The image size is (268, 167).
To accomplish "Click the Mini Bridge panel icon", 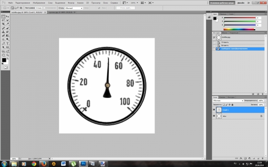I will tap(209, 17).
